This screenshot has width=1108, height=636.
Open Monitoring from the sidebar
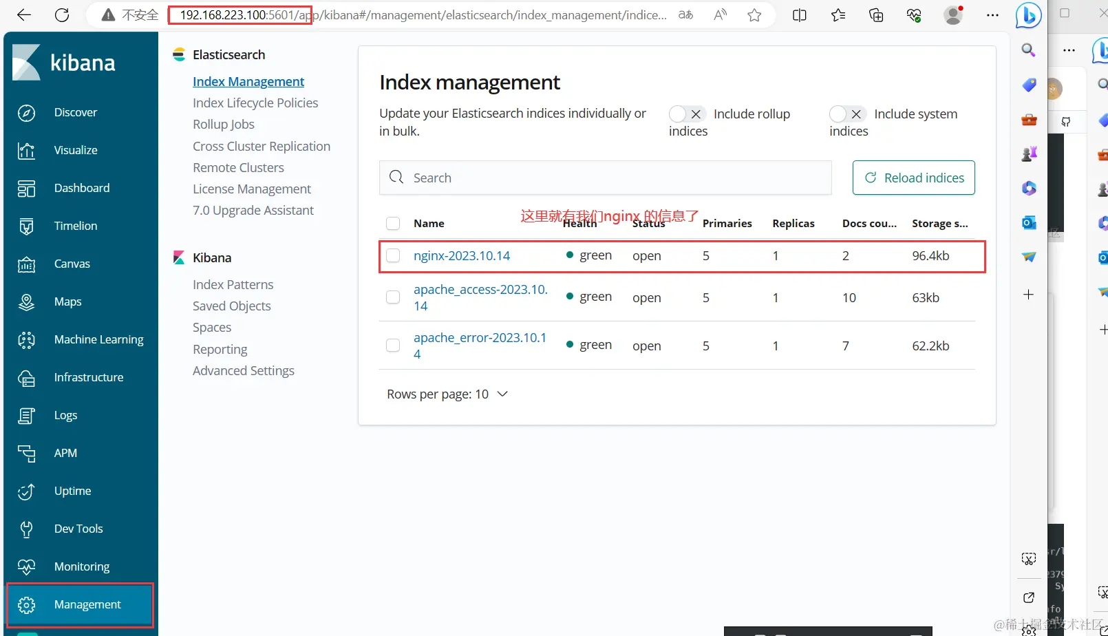[82, 566]
